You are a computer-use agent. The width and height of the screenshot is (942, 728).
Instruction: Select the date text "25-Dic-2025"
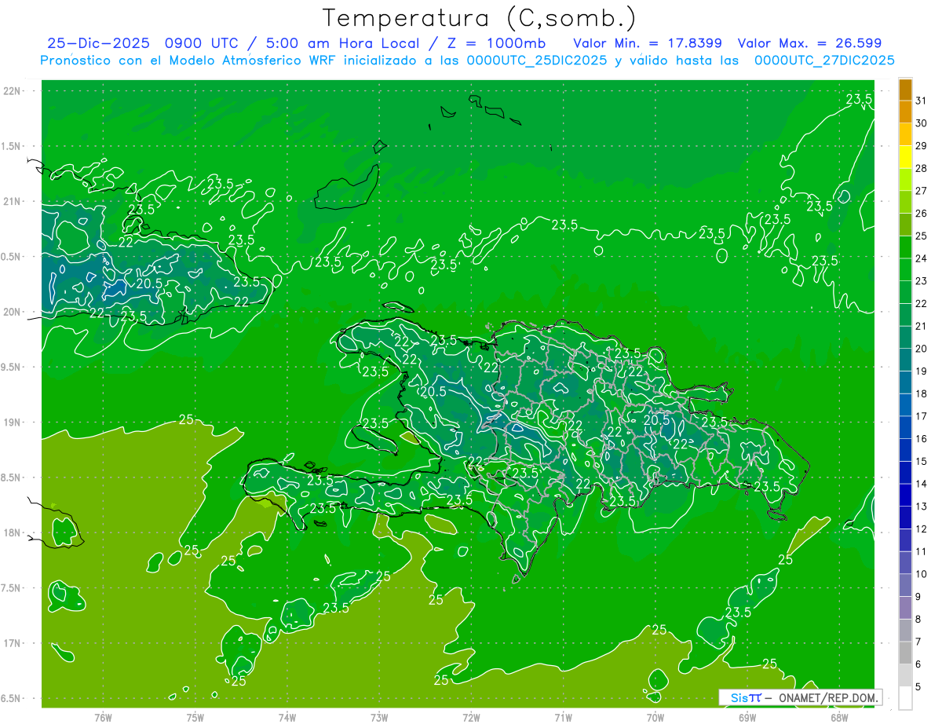(98, 43)
